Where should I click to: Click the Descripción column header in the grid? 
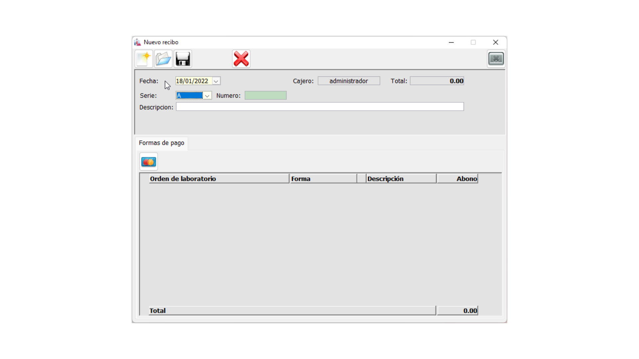[x=401, y=179]
